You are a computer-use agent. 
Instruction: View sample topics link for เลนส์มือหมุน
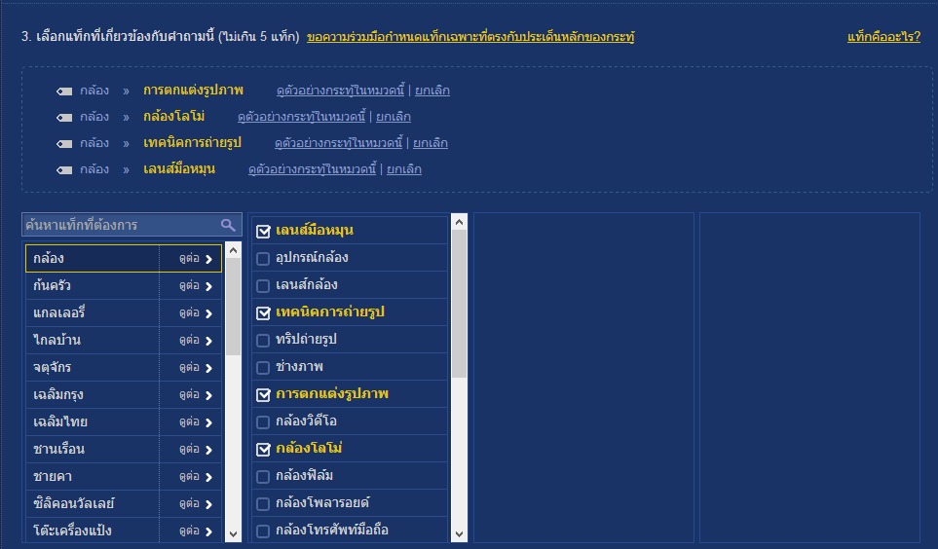(x=313, y=169)
